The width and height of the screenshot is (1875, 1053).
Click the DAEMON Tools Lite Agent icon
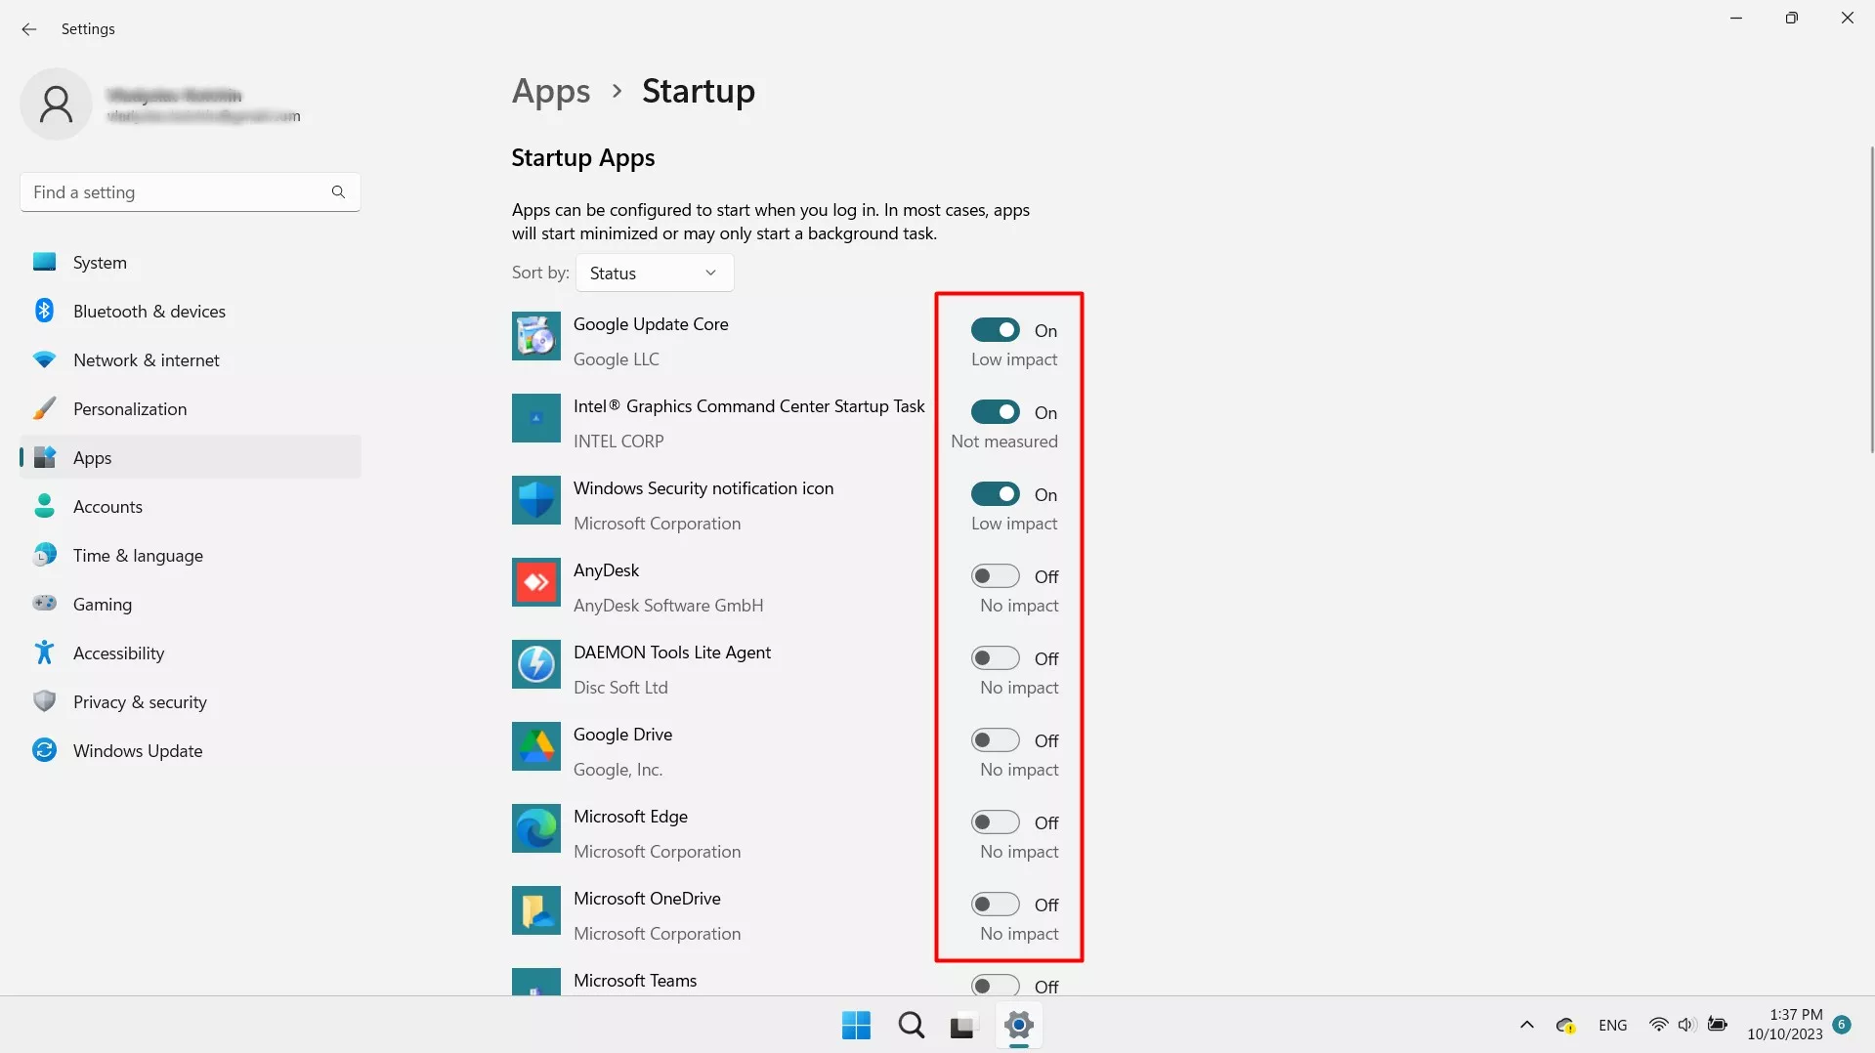(535, 665)
